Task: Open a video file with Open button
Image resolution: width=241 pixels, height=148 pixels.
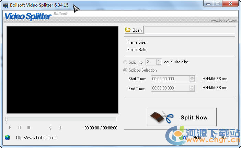Action: [x=134, y=30]
